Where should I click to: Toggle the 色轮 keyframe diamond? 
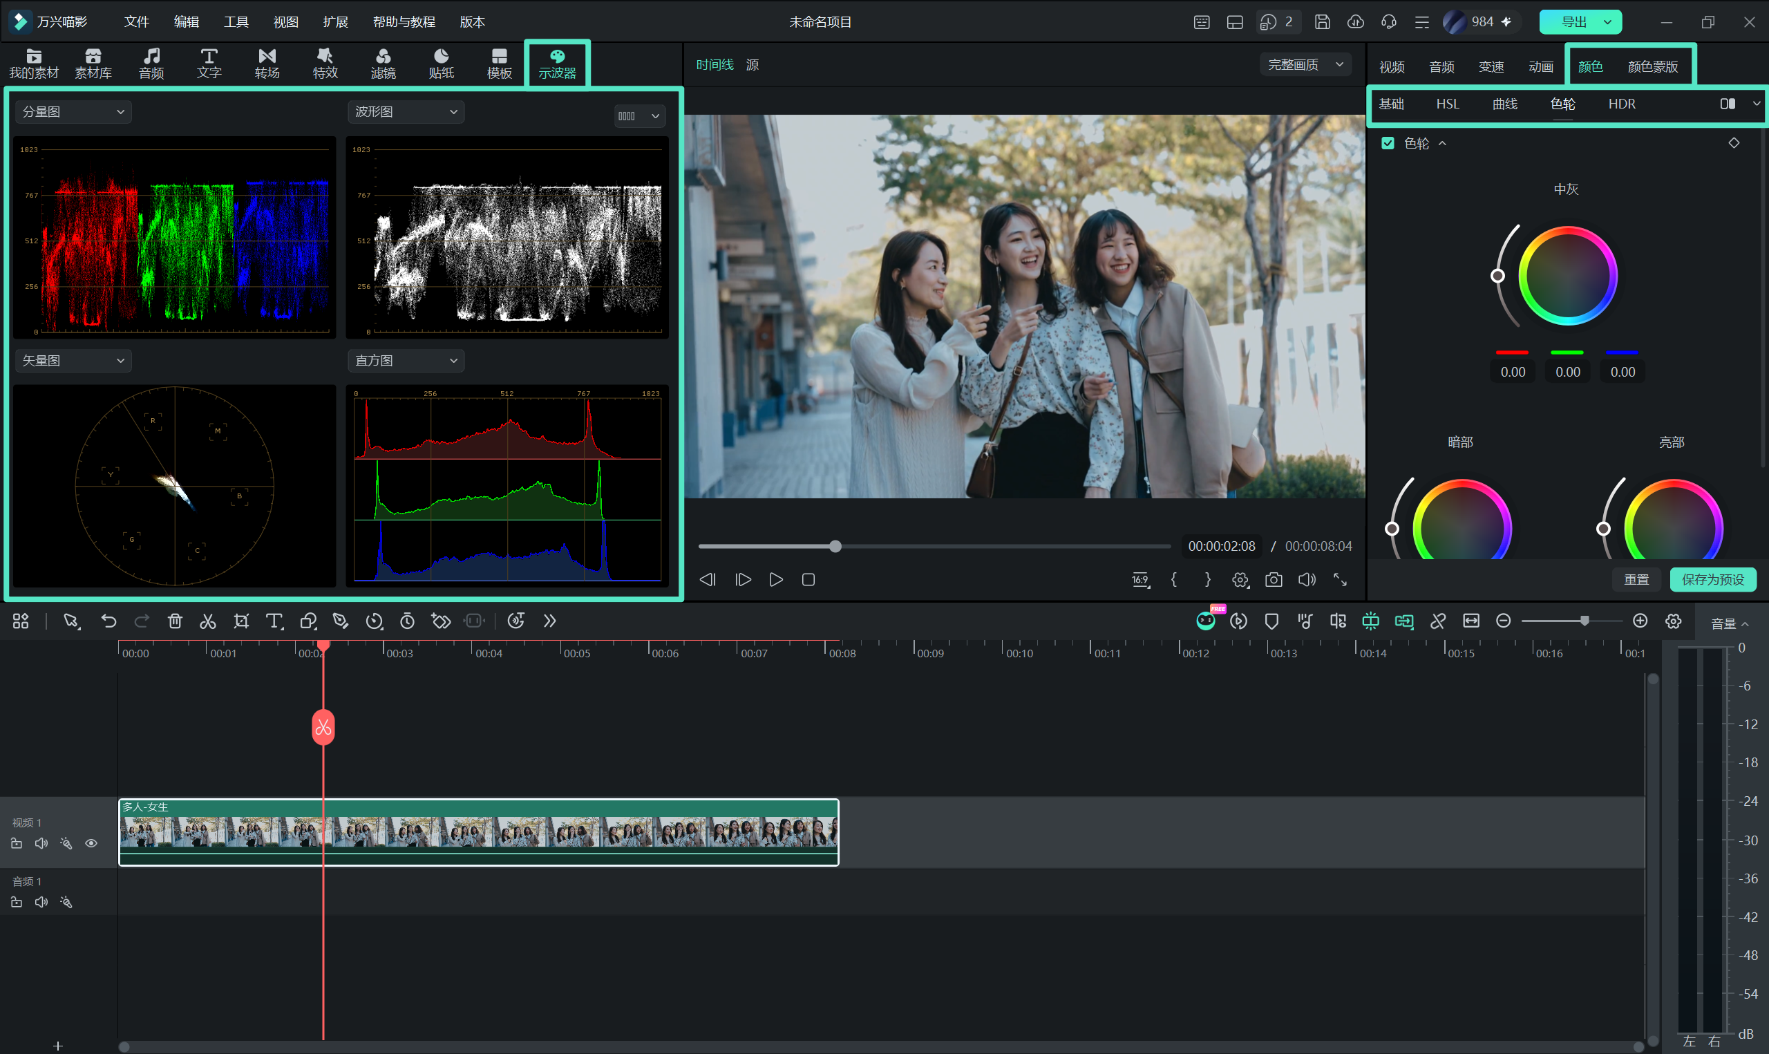(x=1734, y=144)
